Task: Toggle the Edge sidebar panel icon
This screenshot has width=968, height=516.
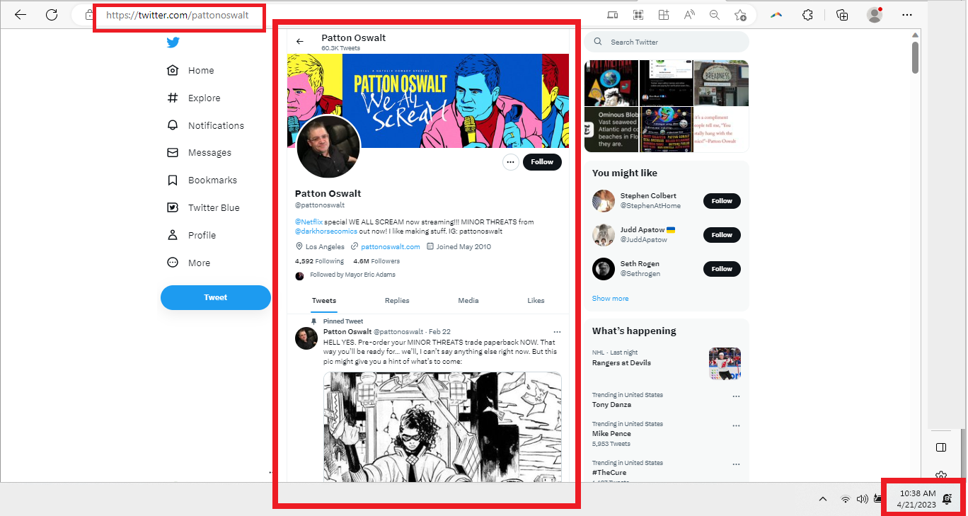Action: [941, 447]
